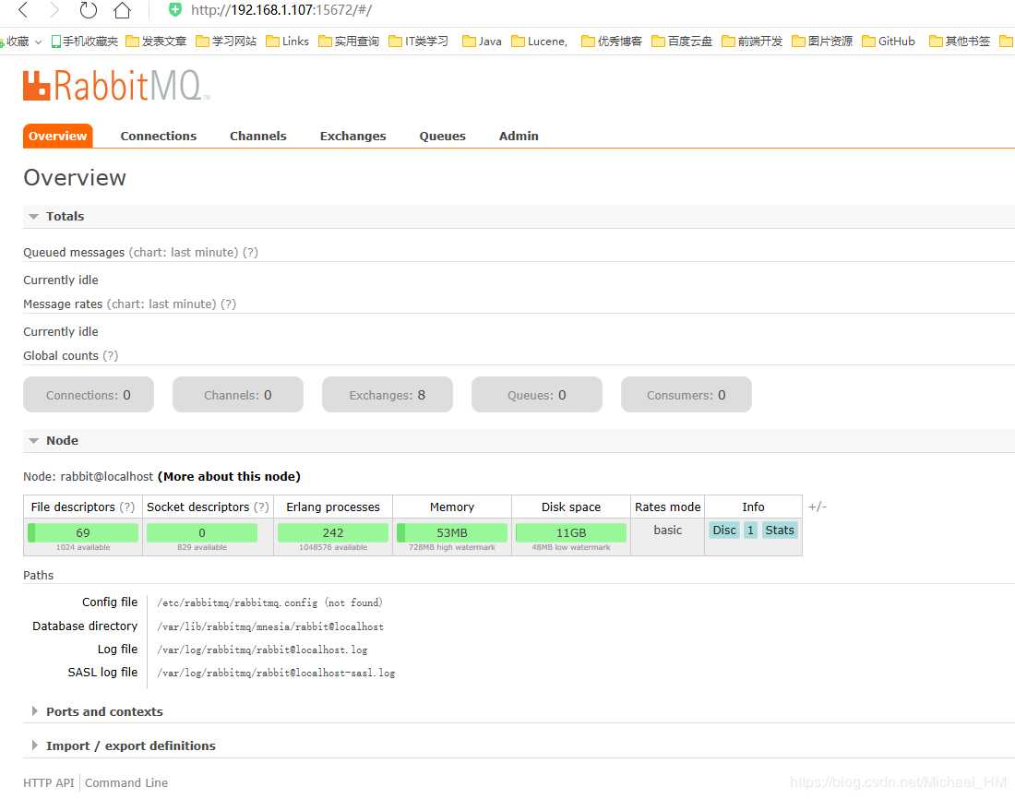Open the 其他书签 bookmark folder
The image size is (1015, 799).
click(960, 42)
